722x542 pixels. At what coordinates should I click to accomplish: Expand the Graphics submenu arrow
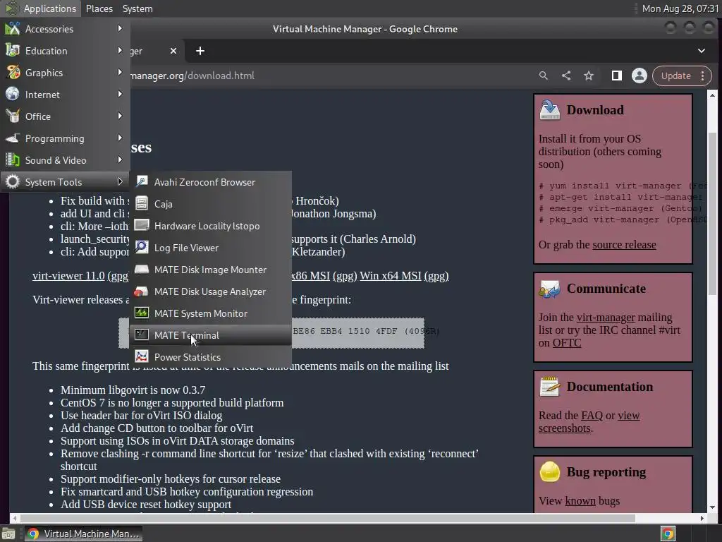[x=120, y=73]
